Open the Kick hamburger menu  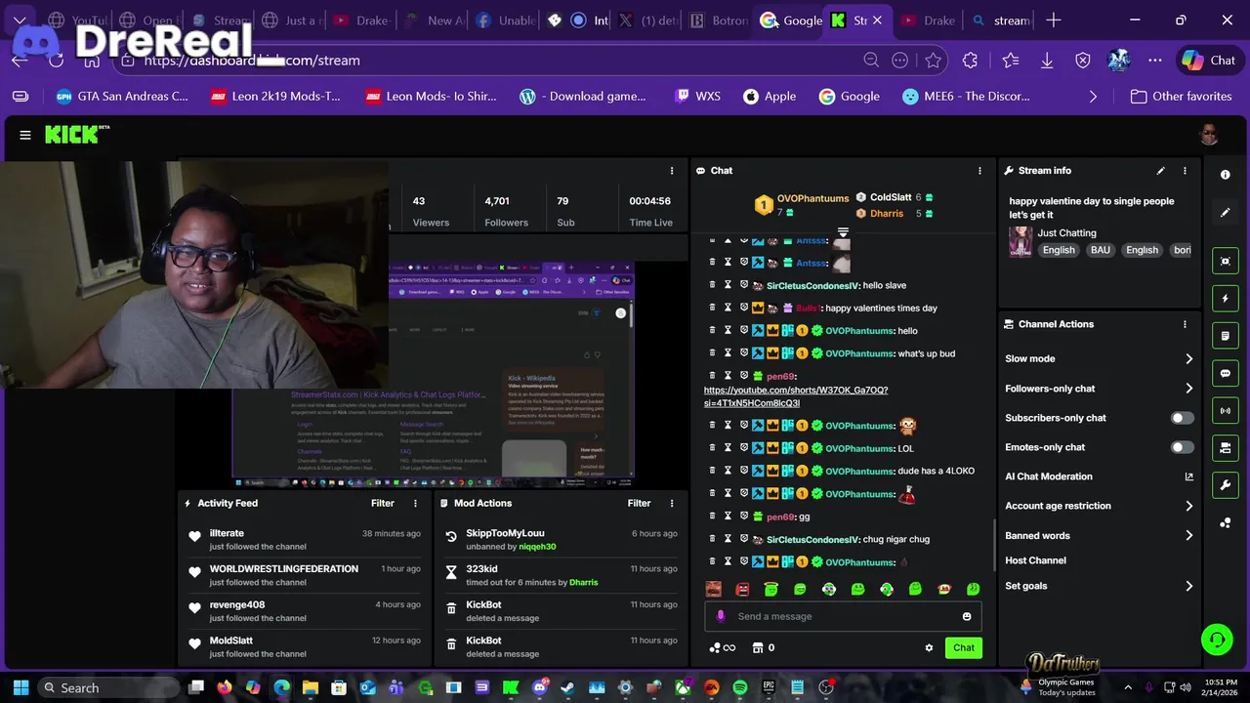(25, 136)
